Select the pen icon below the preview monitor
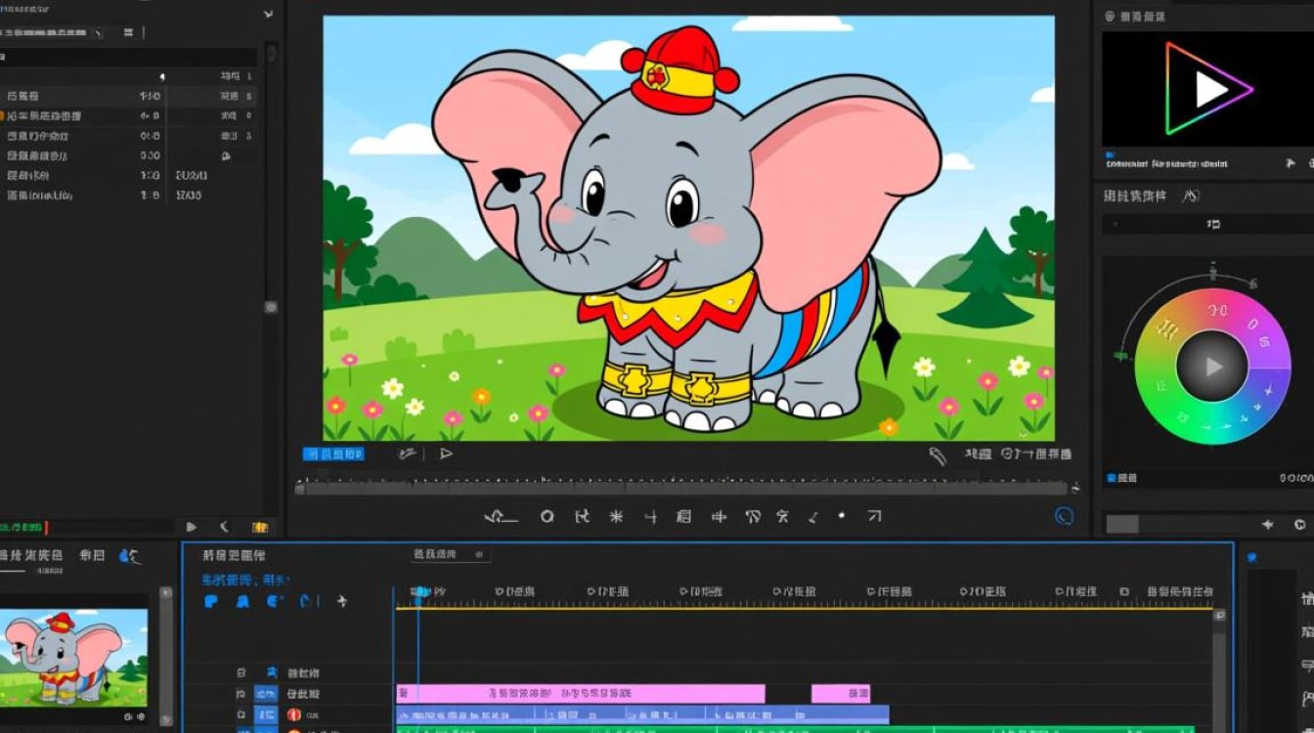This screenshot has width=1314, height=733. click(938, 454)
